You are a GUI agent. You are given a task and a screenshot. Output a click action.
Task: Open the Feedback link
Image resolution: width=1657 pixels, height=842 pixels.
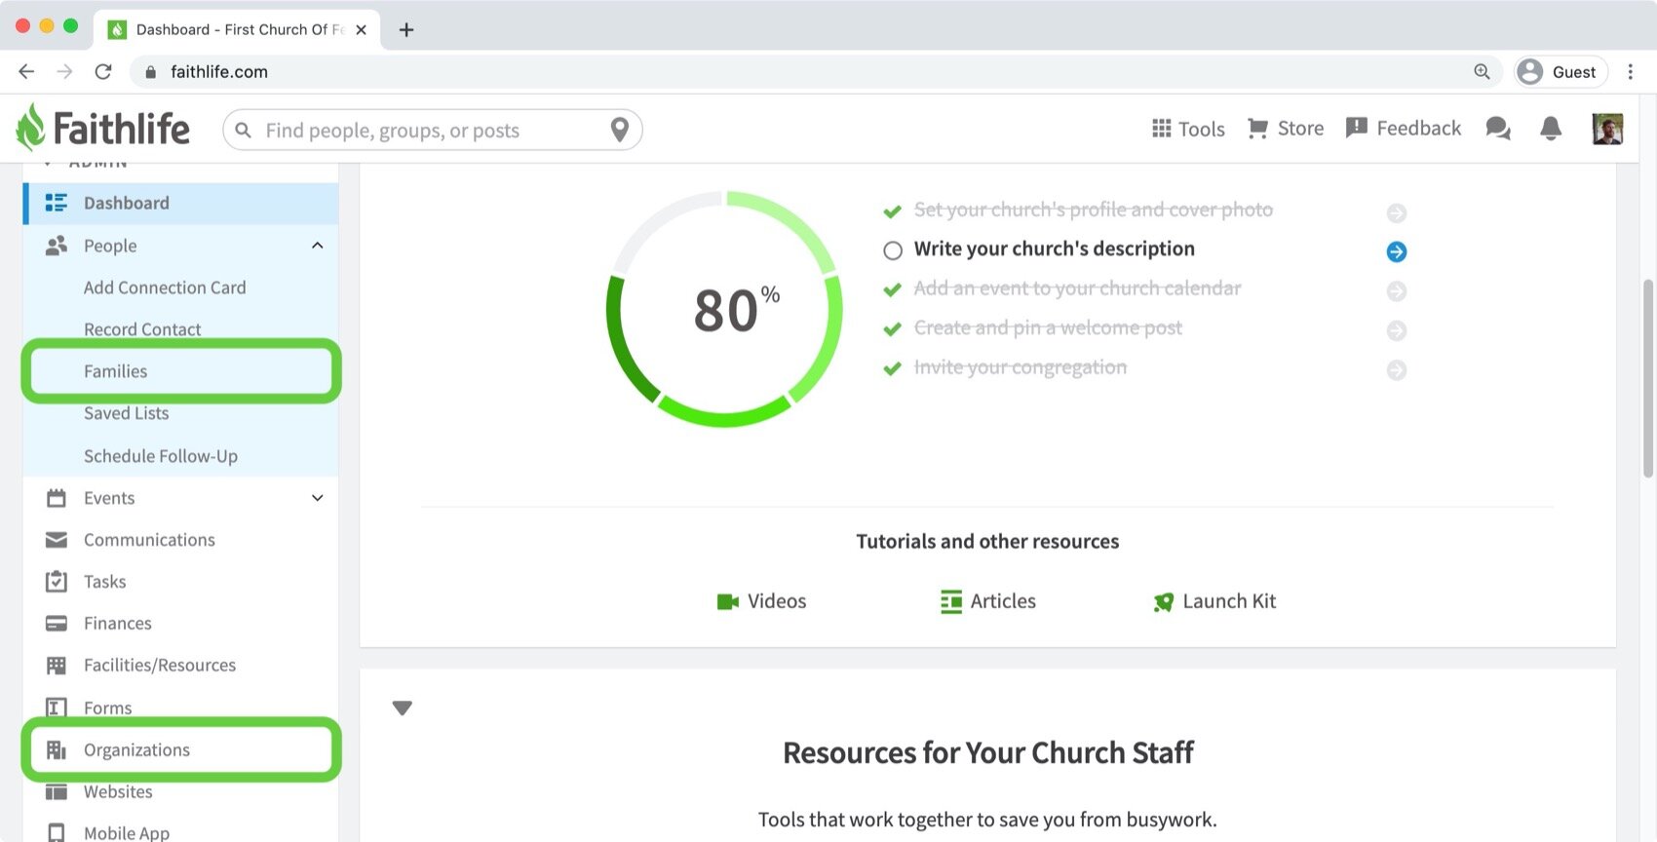(1403, 129)
